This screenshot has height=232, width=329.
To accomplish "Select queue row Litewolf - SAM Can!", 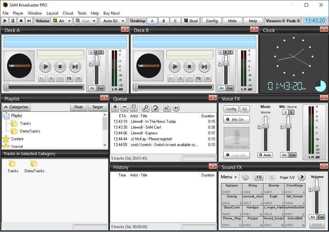I will [163, 127].
